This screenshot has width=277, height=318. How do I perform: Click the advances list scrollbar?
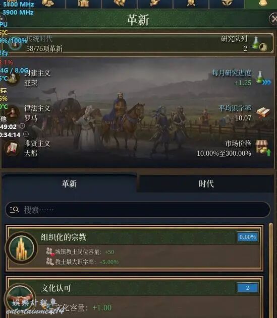(x=271, y=271)
